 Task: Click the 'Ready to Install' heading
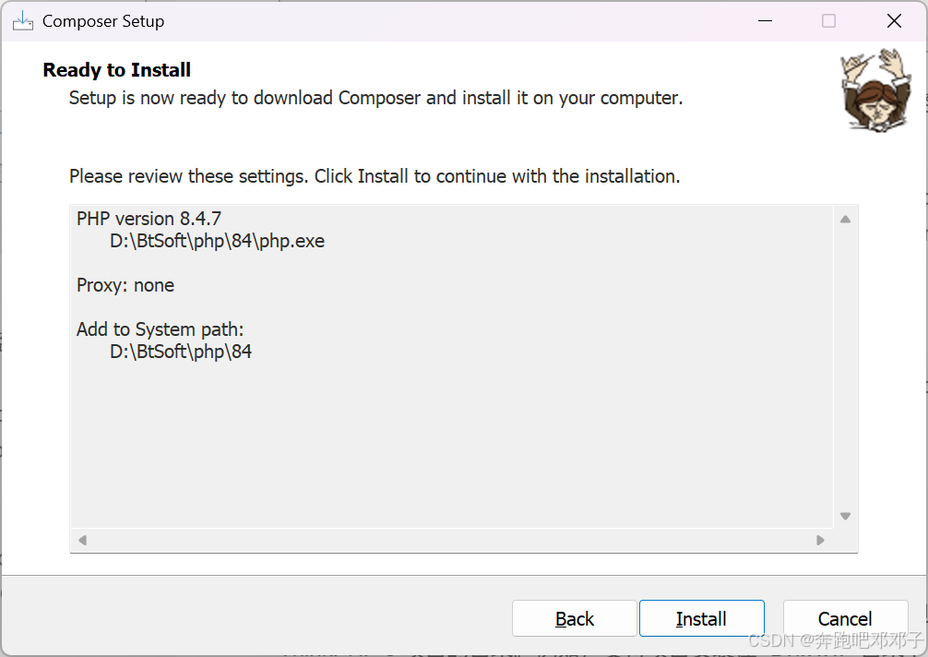pos(116,70)
